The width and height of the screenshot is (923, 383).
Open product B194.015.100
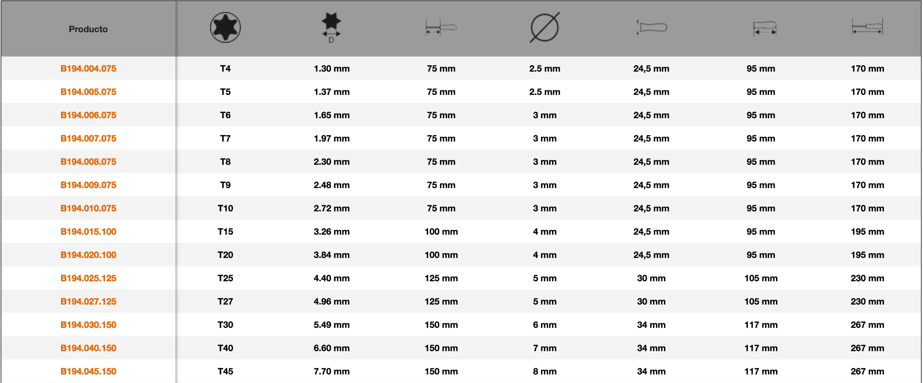click(88, 232)
